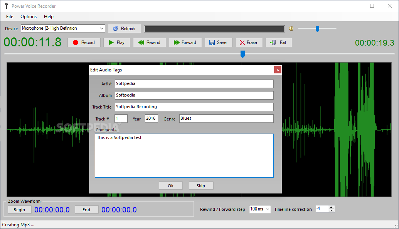The height and width of the screenshot is (229, 399).
Task: Set zoom start with Begin button
Action: click(x=19, y=210)
